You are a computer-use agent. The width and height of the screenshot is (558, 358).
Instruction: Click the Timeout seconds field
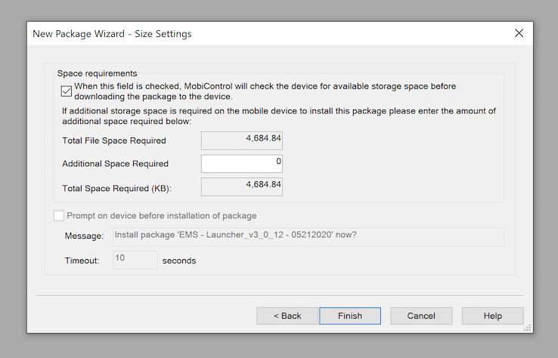(x=135, y=260)
